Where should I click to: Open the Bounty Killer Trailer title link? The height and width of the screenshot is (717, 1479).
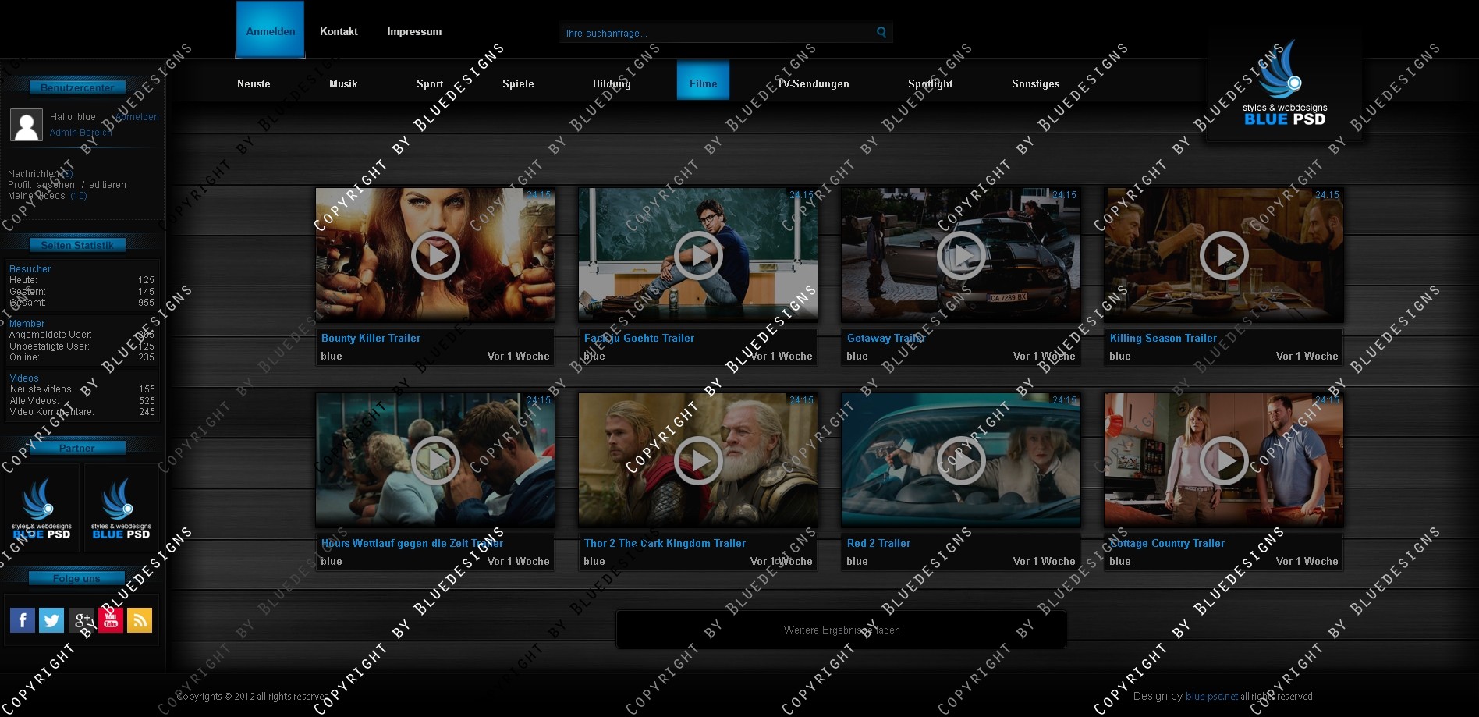tap(371, 338)
